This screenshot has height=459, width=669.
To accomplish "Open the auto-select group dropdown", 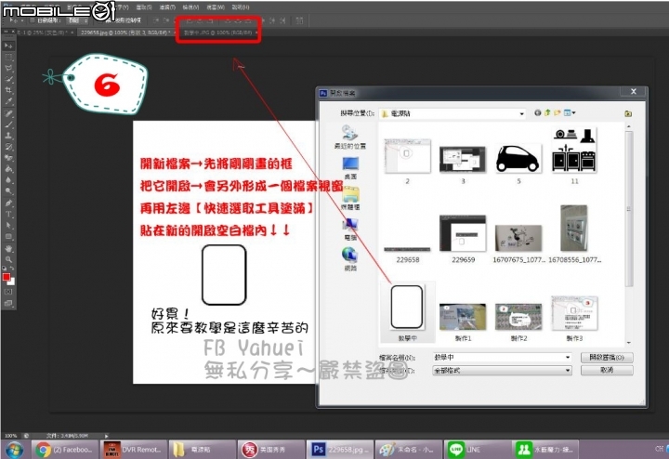I will [x=78, y=20].
